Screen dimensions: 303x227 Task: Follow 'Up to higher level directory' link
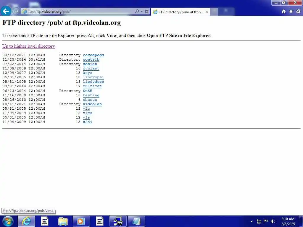[29, 46]
